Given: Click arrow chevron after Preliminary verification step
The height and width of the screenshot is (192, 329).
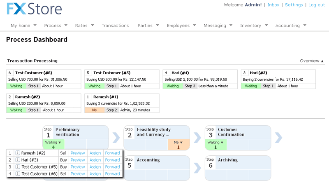Looking at the screenshot, I should point(116,138).
